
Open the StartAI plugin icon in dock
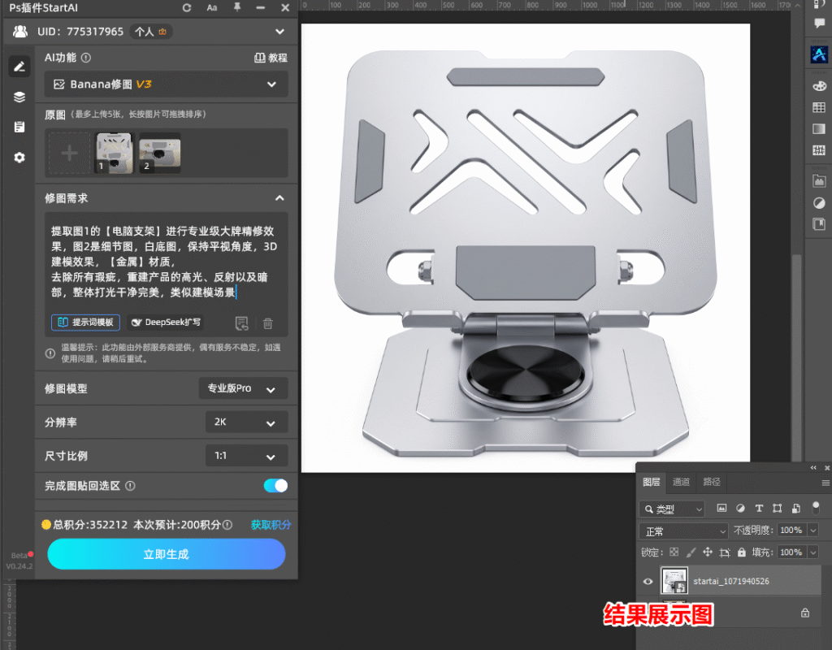(x=819, y=54)
